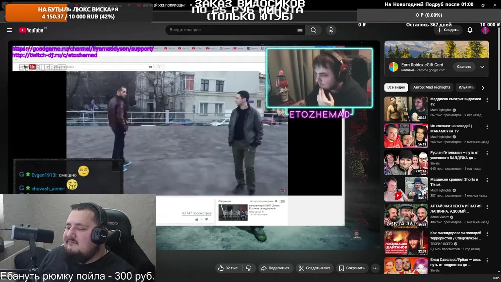
Task: Select the Все видео filter chip
Action: (x=396, y=87)
